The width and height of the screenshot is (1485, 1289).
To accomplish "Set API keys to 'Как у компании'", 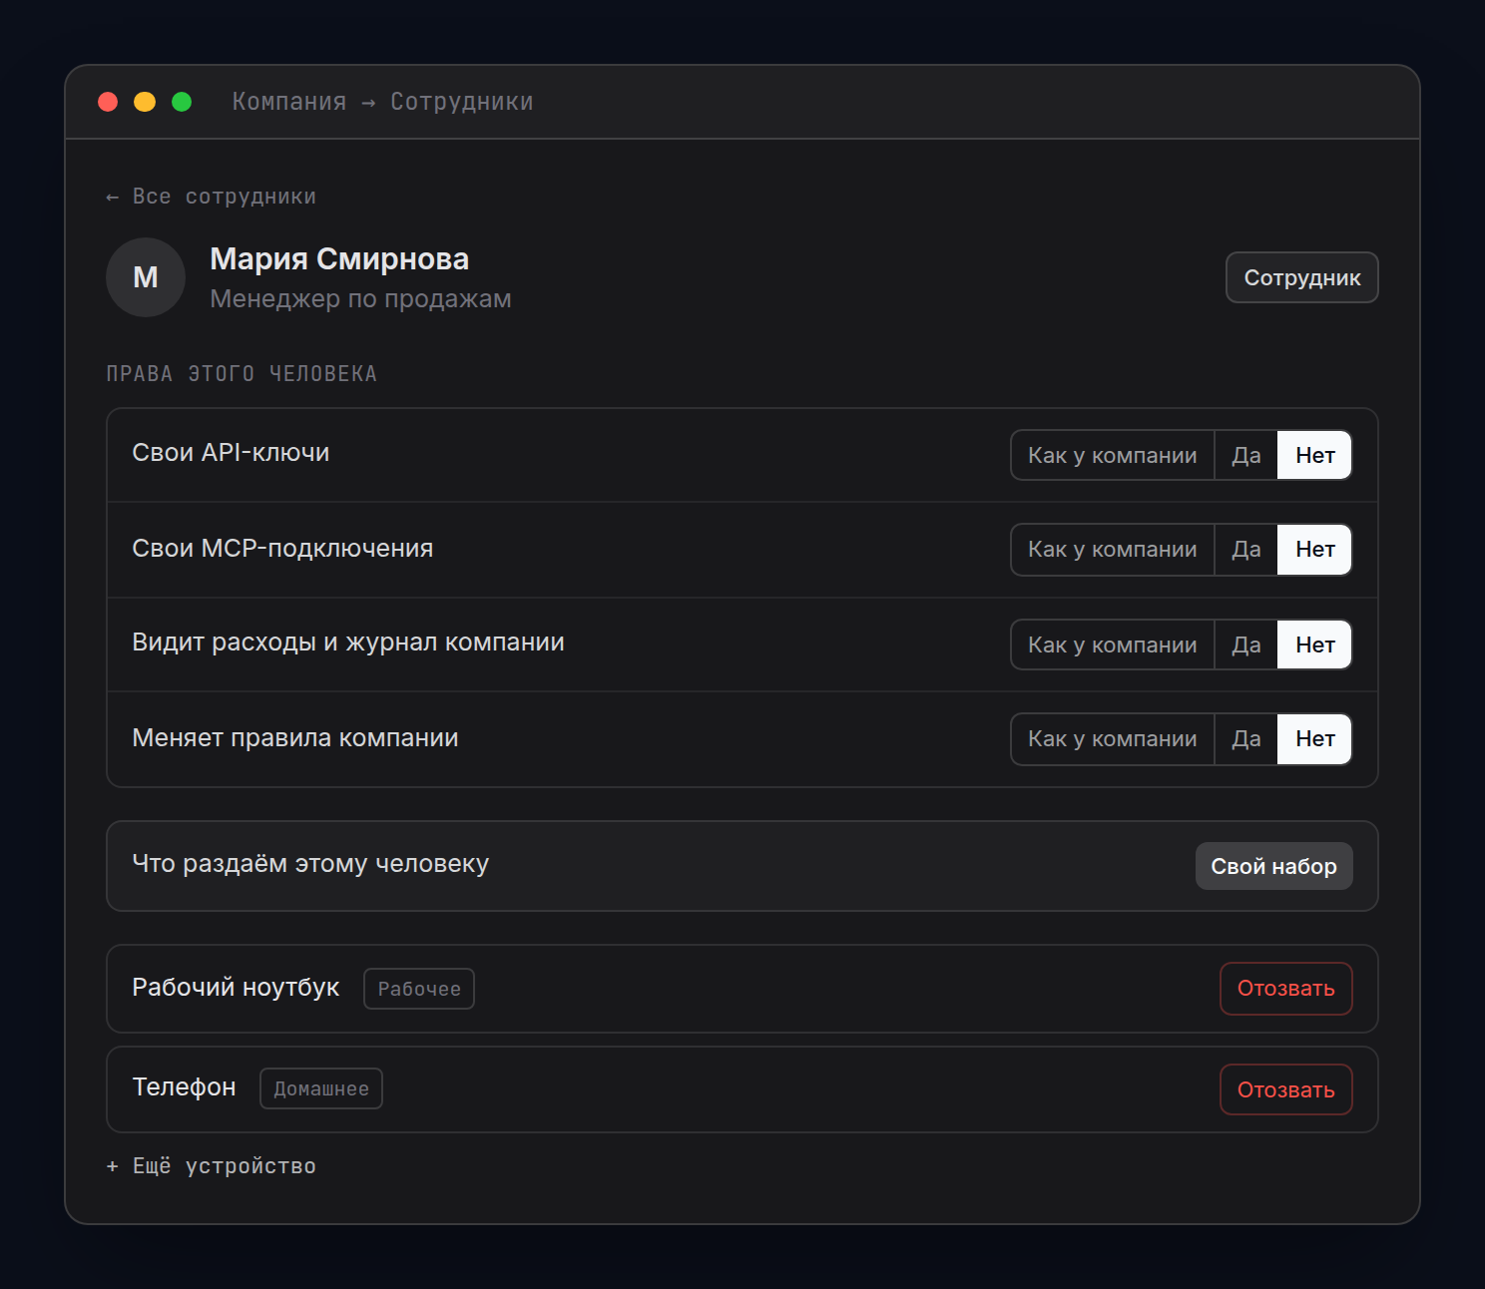I will pos(1112,455).
